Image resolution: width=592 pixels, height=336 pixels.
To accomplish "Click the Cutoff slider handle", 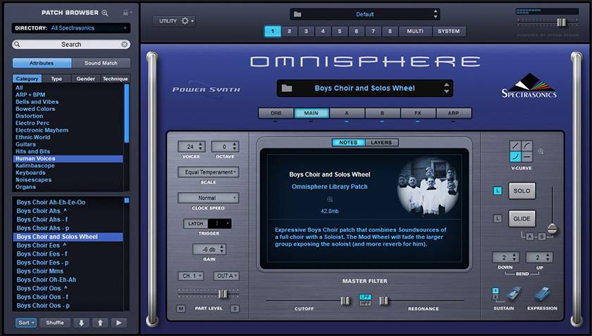I will point(345,301).
